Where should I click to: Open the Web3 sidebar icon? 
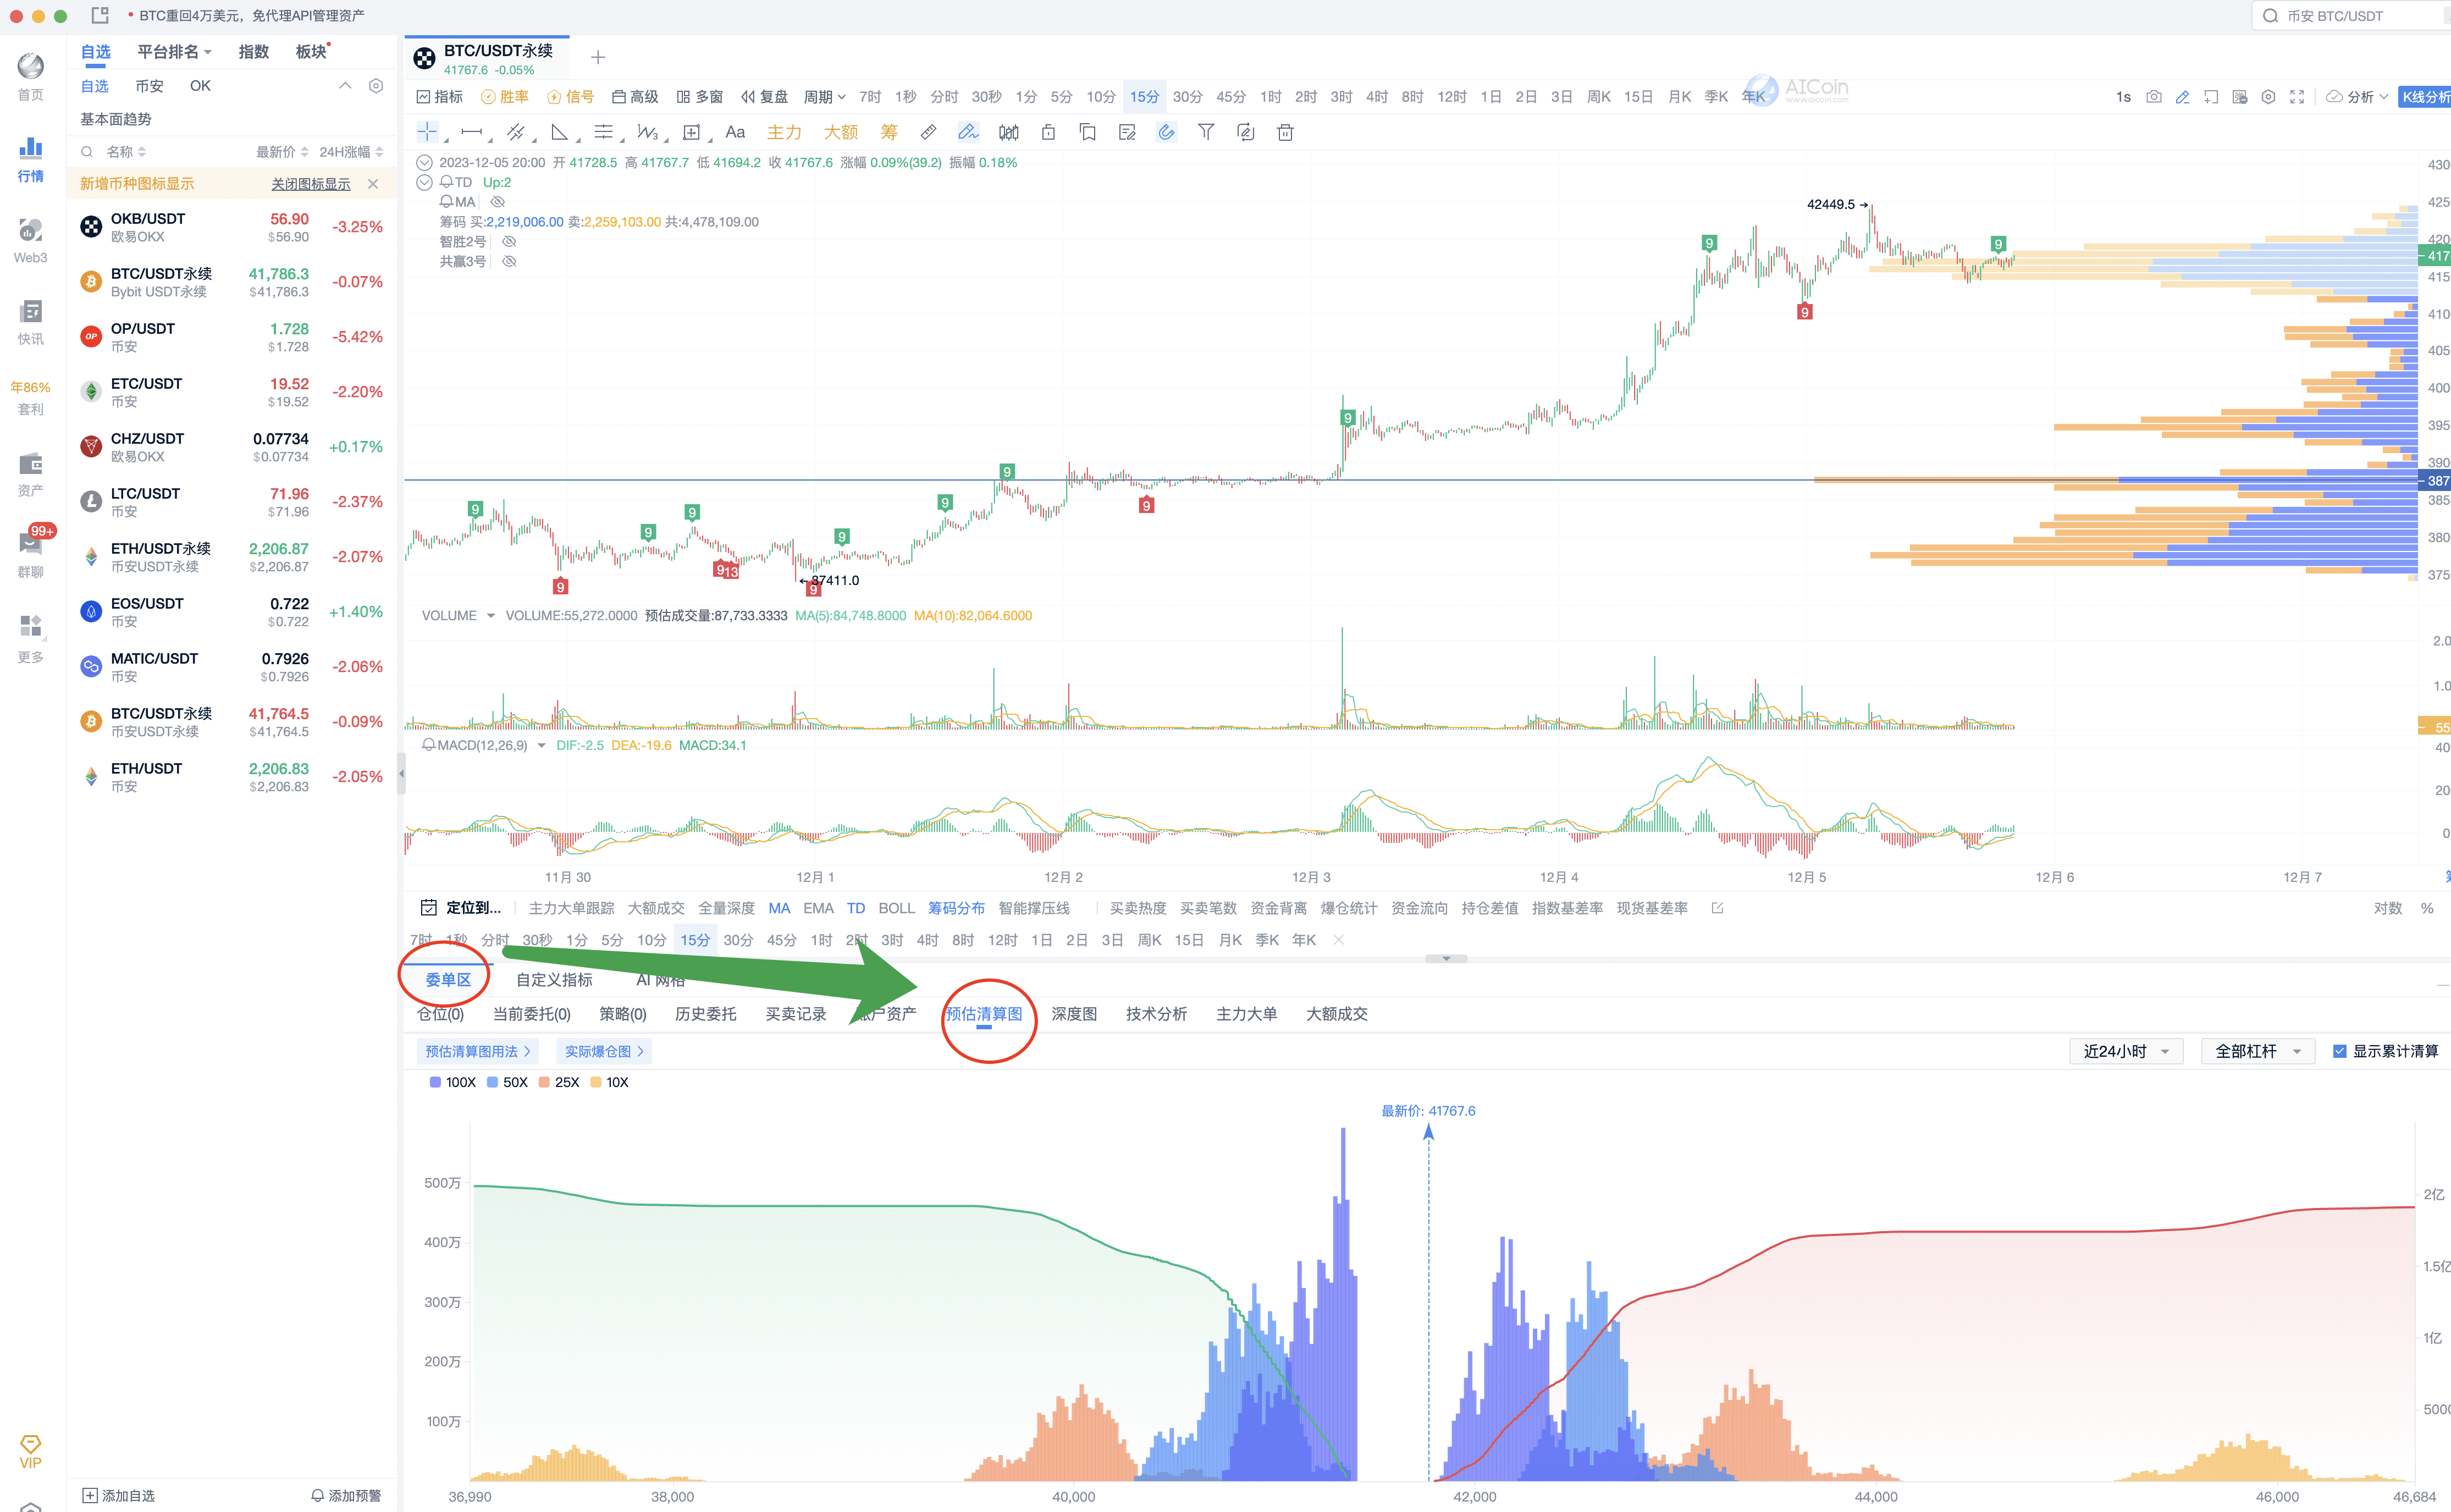click(30, 240)
